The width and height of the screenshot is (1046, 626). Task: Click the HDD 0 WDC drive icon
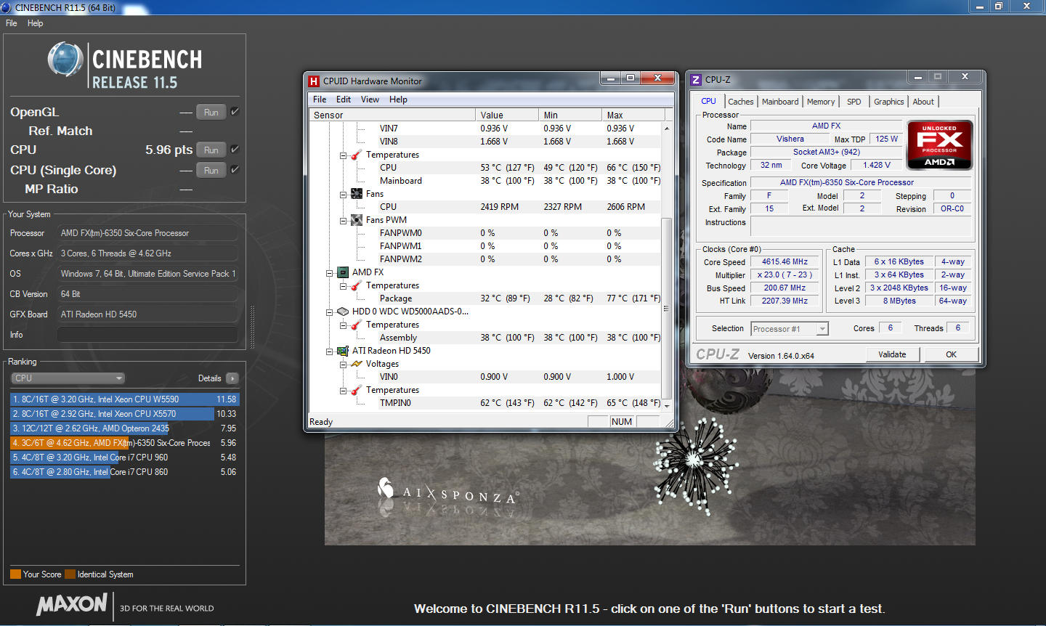(x=343, y=312)
